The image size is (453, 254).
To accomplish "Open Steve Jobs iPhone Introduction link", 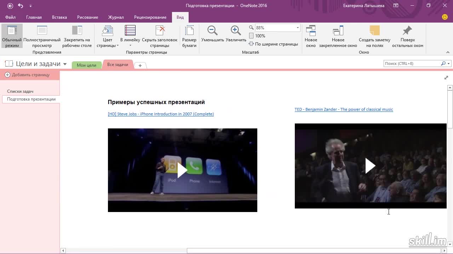I will pyautogui.click(x=161, y=114).
